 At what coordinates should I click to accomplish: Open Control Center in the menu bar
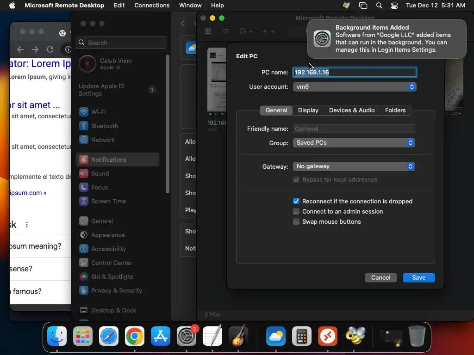[394, 6]
